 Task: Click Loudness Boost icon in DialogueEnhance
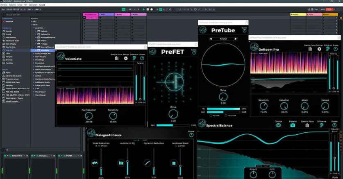(174, 163)
